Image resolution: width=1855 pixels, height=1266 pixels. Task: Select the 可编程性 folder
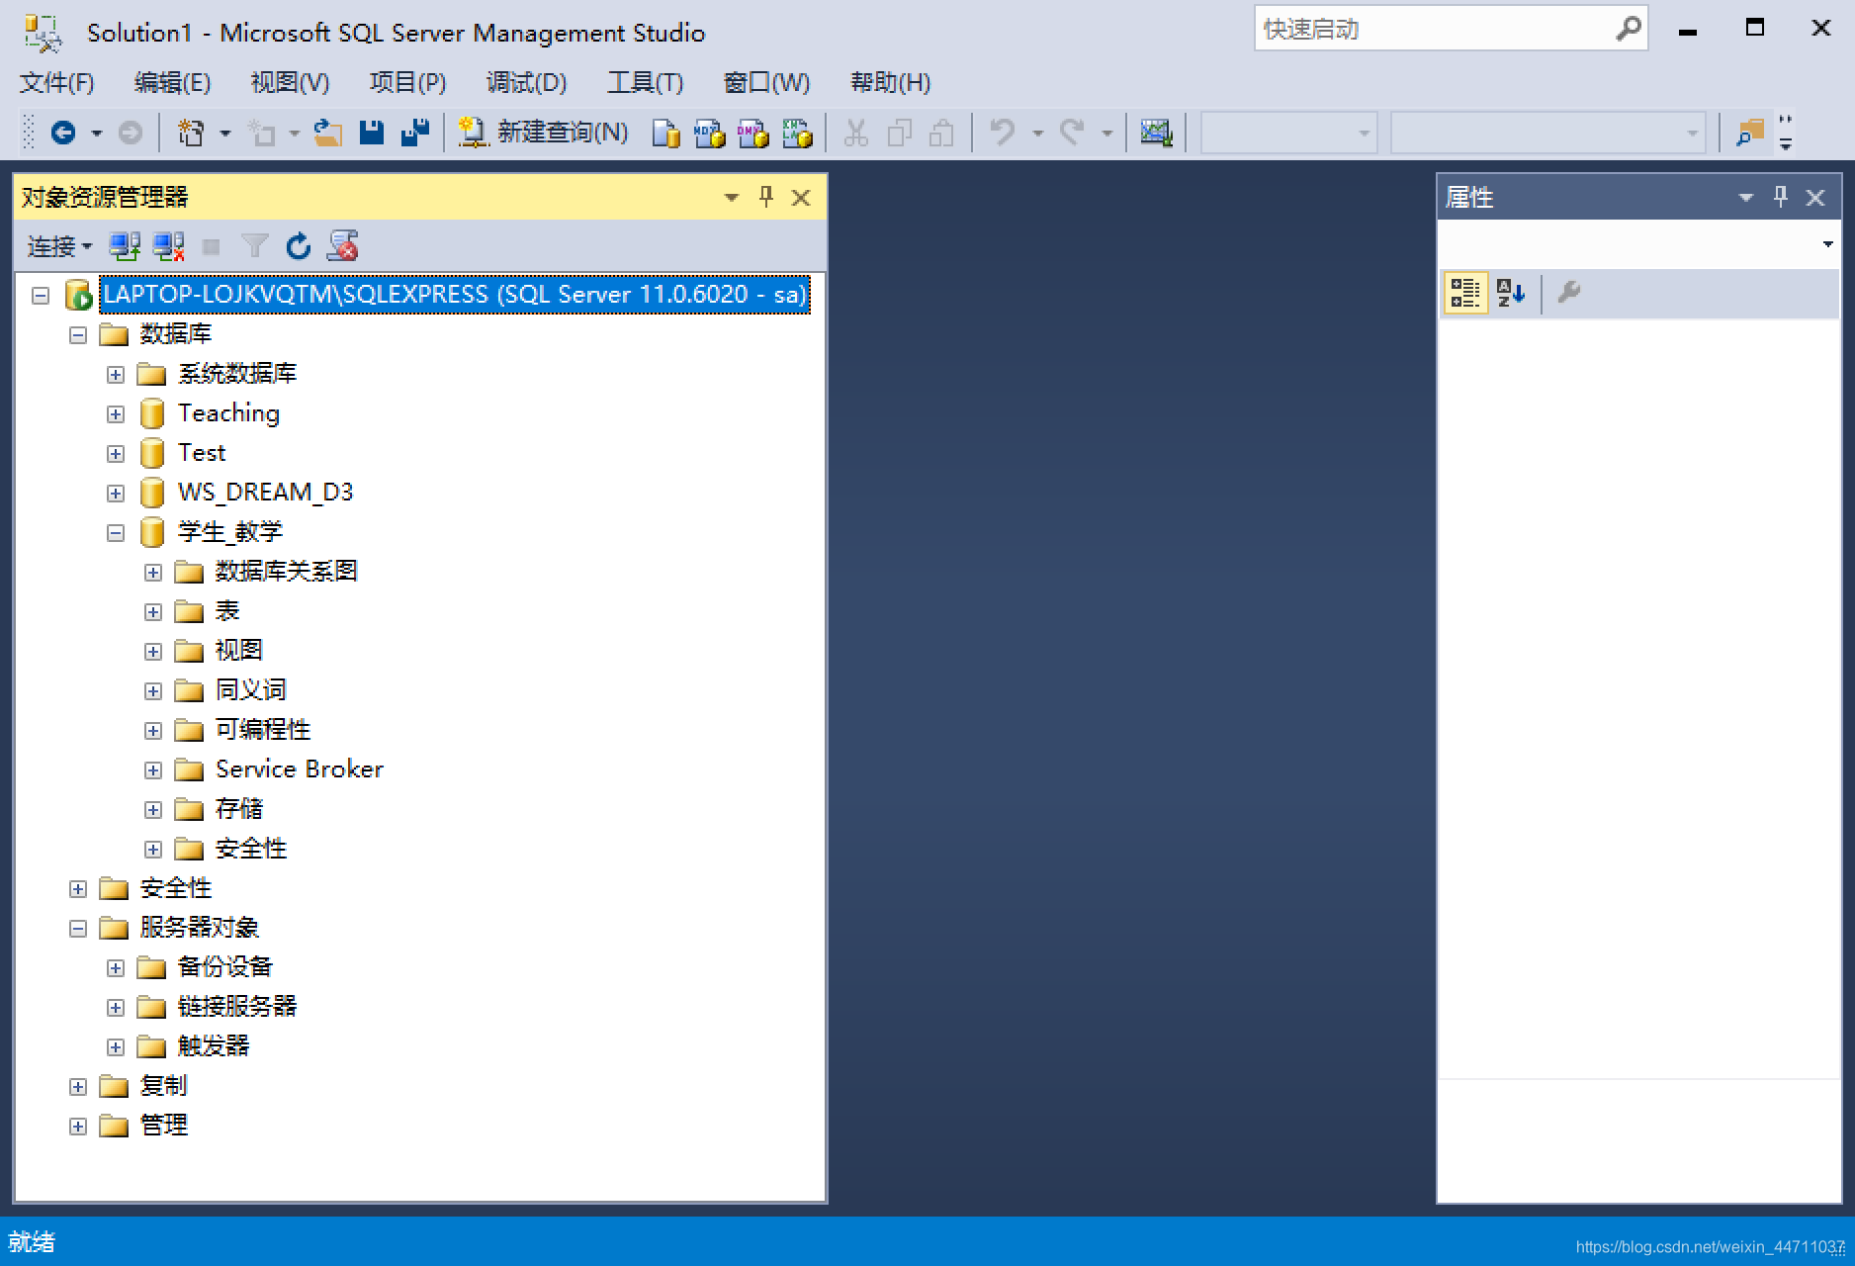point(263,730)
